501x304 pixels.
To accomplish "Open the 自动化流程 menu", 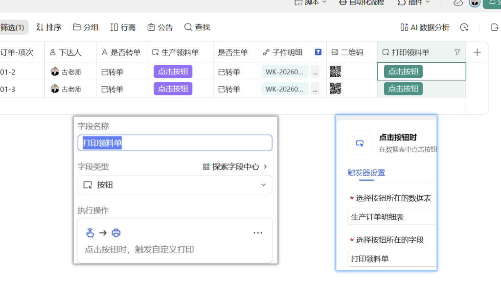I will pyautogui.click(x=362, y=2).
